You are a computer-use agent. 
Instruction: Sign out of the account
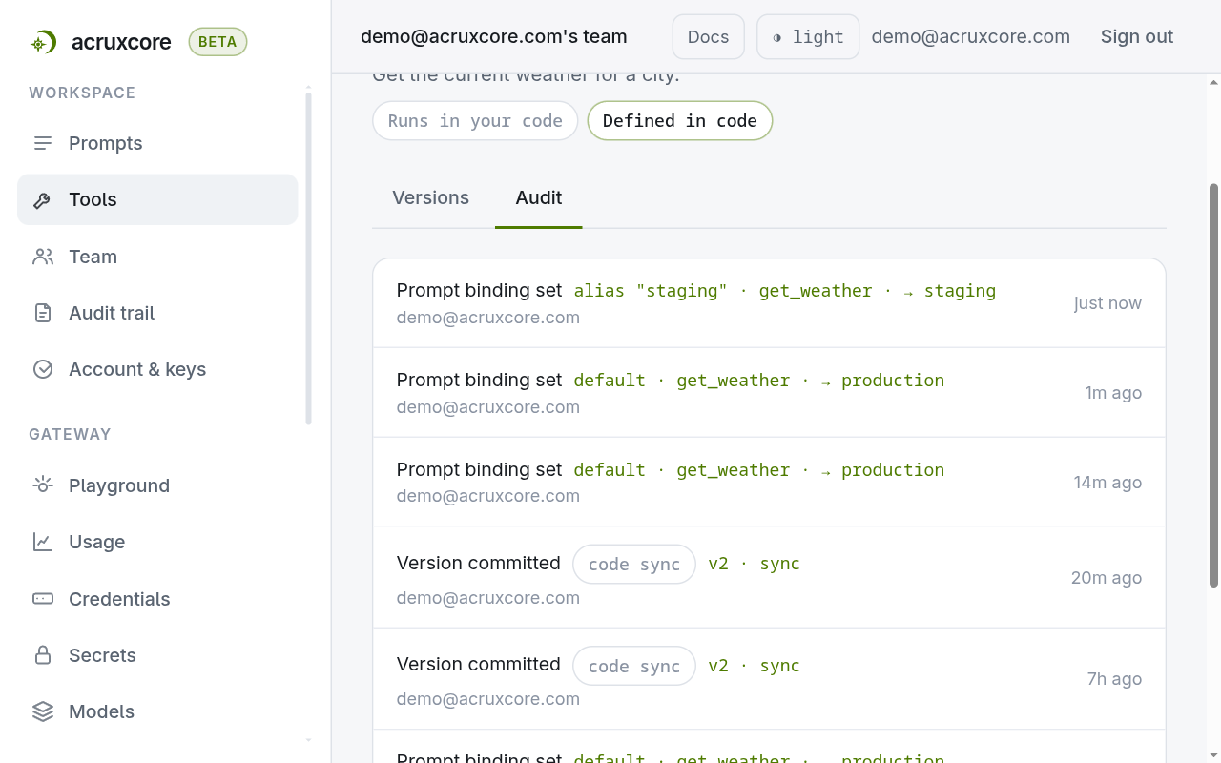[x=1137, y=37]
